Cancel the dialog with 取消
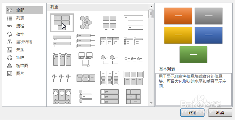This screenshot has height=120, width=235. [220, 112]
